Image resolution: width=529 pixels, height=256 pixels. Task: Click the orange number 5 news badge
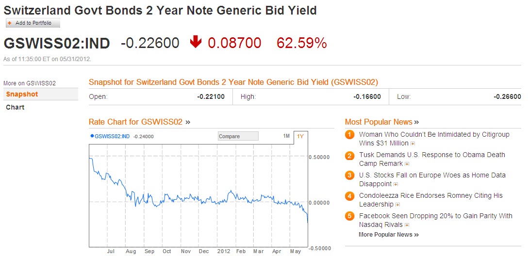click(350, 216)
